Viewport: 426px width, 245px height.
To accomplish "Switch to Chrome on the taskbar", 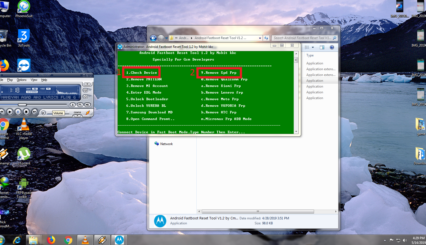I will click(68, 240).
